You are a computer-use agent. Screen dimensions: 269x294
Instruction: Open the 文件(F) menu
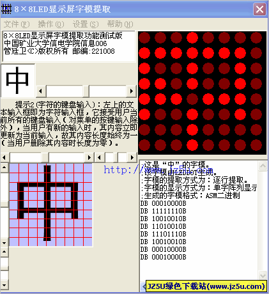point(17,24)
